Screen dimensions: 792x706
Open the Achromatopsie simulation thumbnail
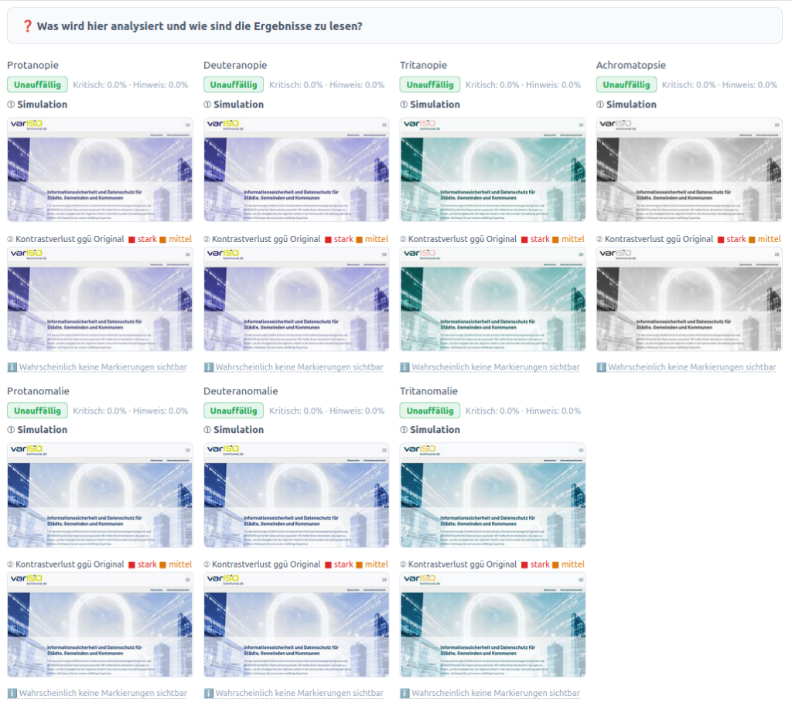(x=689, y=169)
